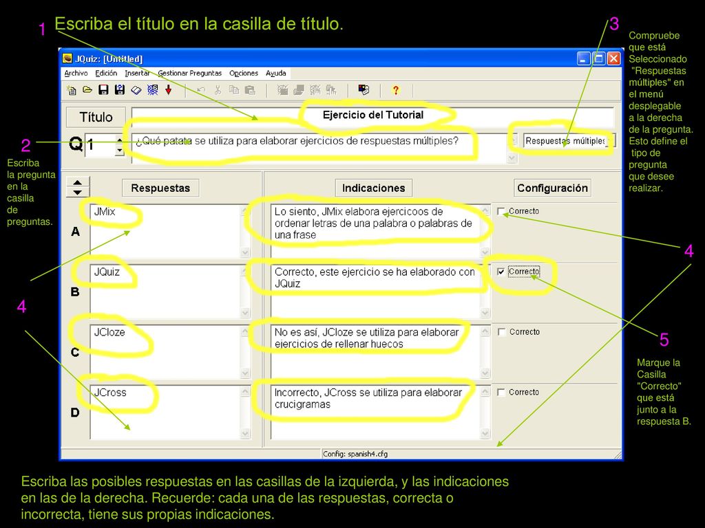Click the title field reading Ejercicio del Tutorial
Viewport: 705px width, 528px height.
click(x=372, y=115)
